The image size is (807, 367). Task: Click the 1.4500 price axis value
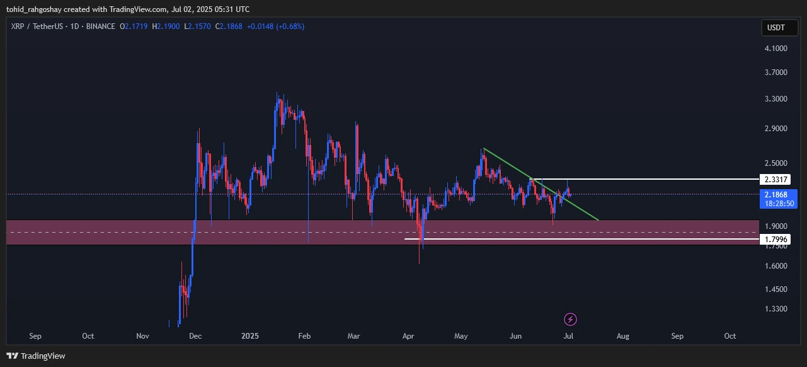point(776,289)
